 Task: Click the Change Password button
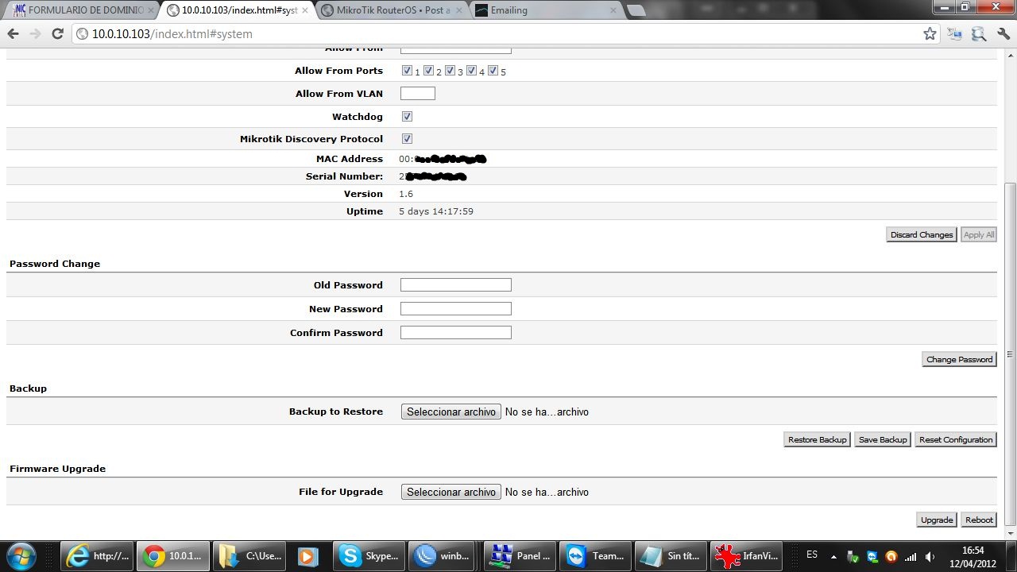(959, 359)
